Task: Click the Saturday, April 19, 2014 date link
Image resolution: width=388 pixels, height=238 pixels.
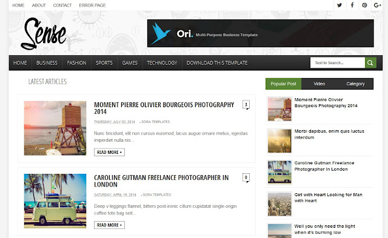Action: tap(115, 195)
